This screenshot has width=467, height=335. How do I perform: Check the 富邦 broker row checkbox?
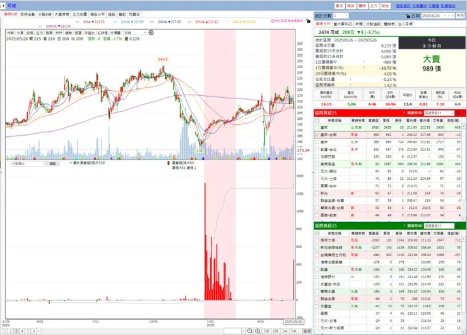317,127
